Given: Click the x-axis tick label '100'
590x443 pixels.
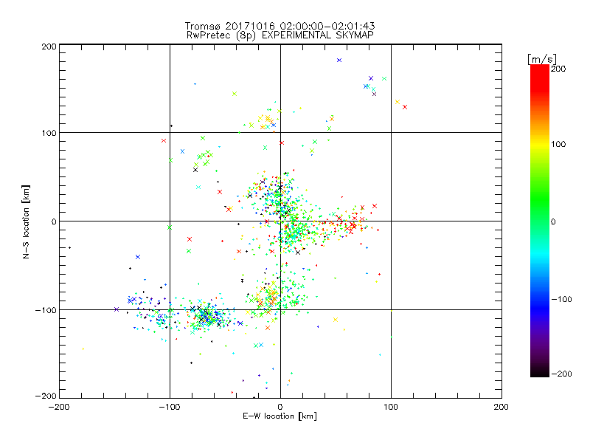Looking at the screenshot, I should coord(391,408).
